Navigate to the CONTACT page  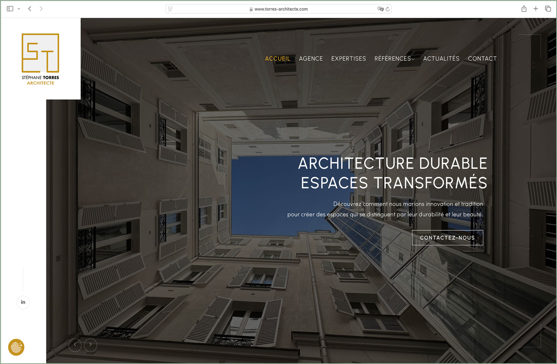(482, 59)
